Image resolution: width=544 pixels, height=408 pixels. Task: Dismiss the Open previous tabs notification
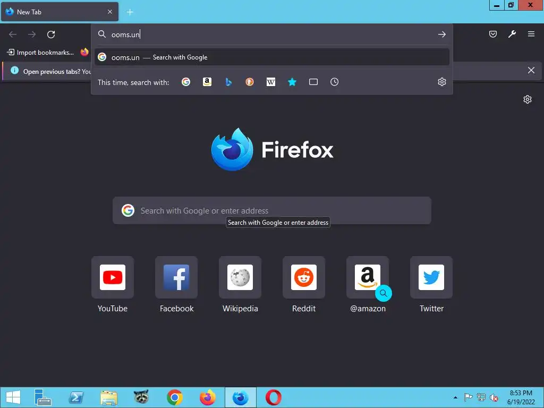(531, 71)
